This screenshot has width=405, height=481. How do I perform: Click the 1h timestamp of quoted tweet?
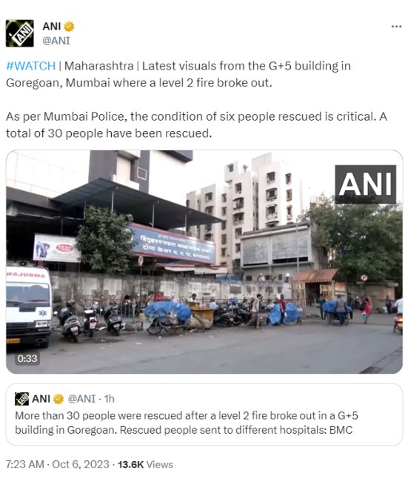click(110, 399)
